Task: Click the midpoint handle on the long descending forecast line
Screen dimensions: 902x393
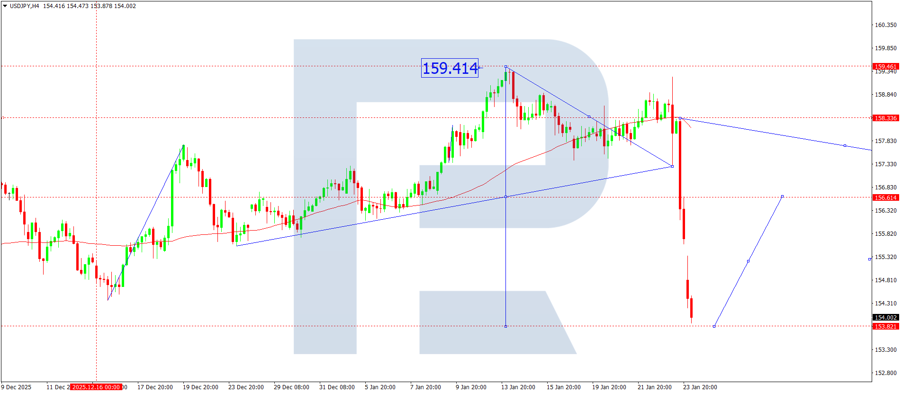Action: pyautogui.click(x=845, y=145)
